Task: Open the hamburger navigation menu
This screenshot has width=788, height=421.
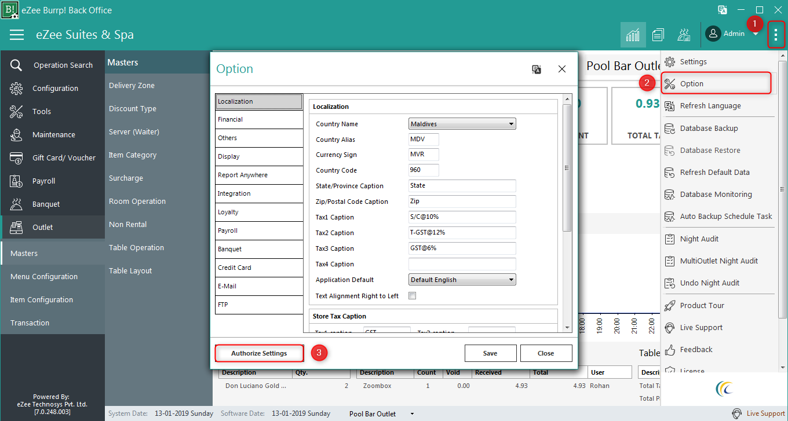Action: 17,35
